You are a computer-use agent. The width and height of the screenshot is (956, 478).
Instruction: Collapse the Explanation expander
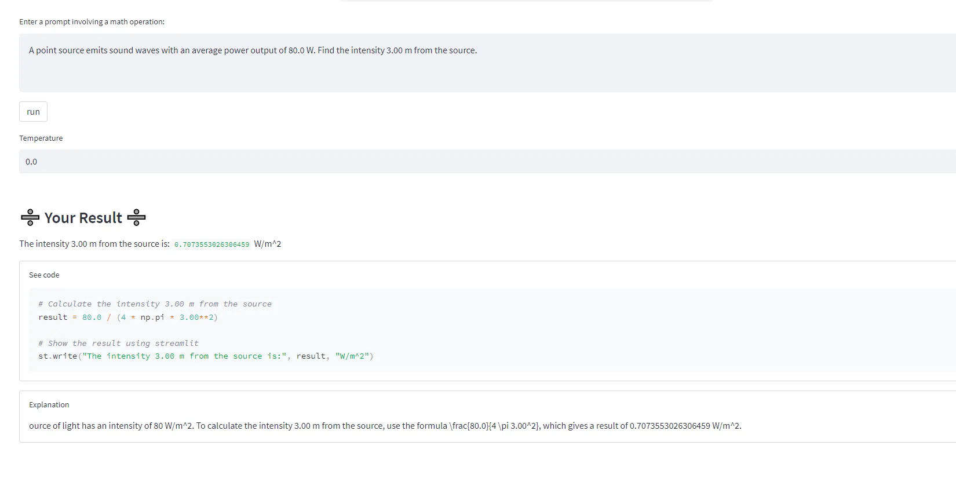49,405
